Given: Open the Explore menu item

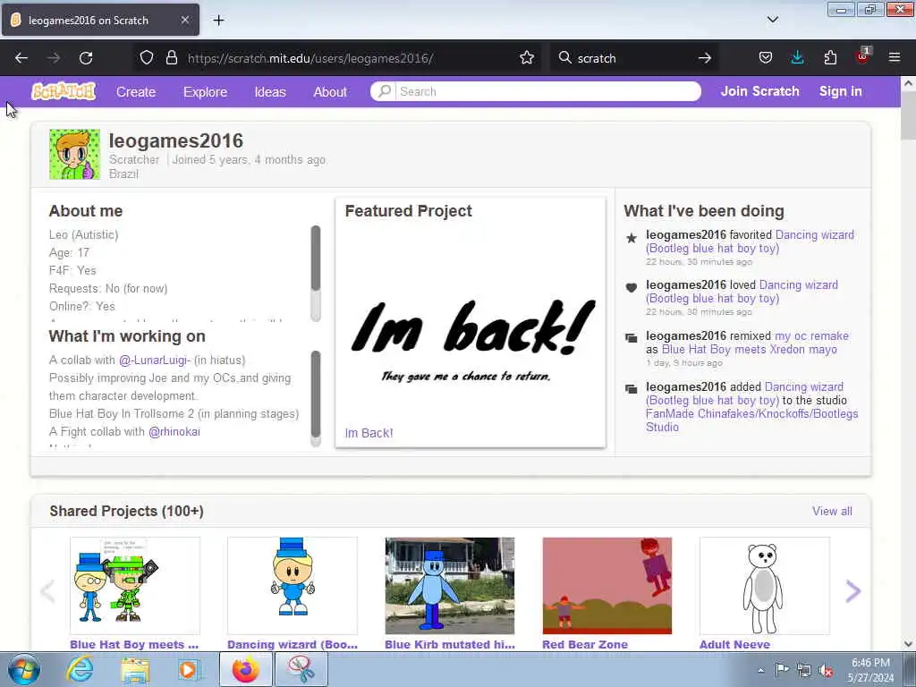Looking at the screenshot, I should [205, 92].
